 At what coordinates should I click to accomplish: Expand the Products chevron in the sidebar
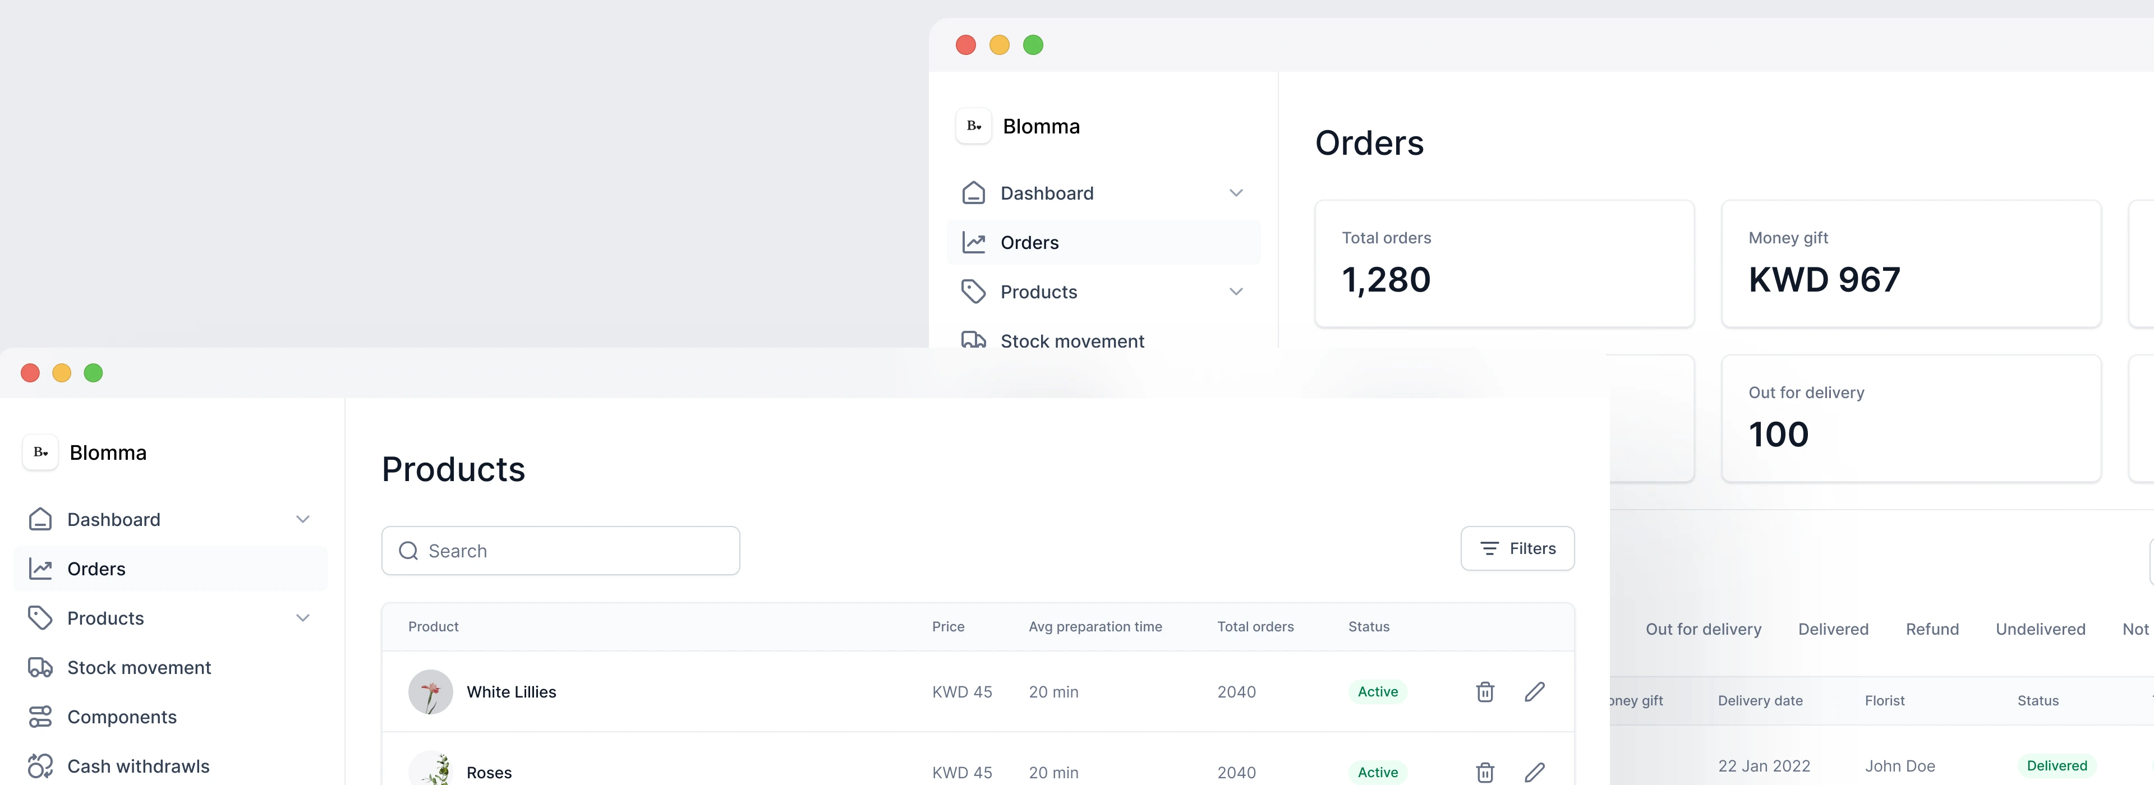pyautogui.click(x=303, y=618)
